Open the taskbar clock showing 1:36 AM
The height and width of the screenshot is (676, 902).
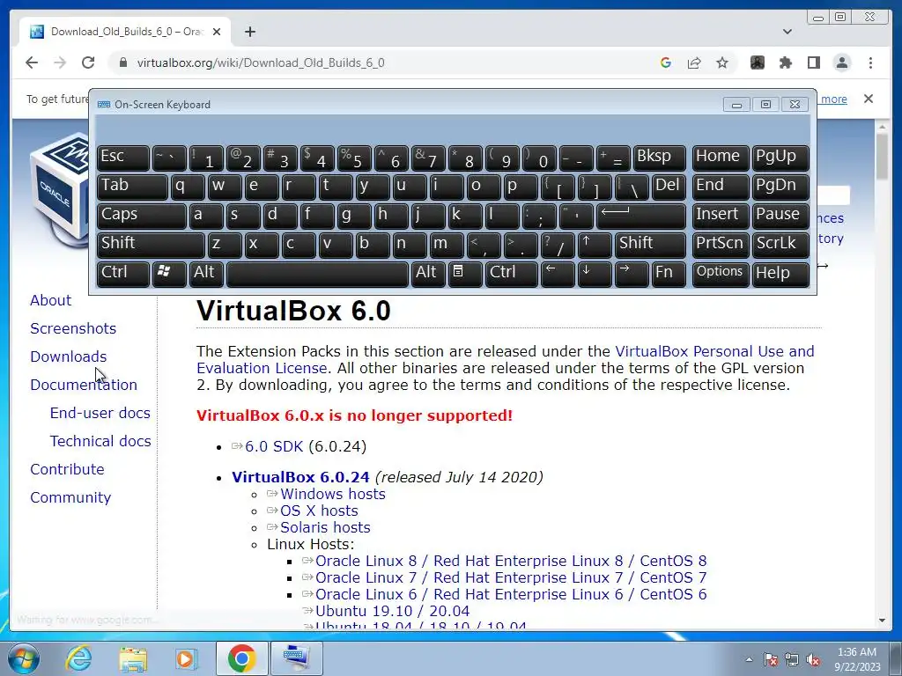point(857,659)
